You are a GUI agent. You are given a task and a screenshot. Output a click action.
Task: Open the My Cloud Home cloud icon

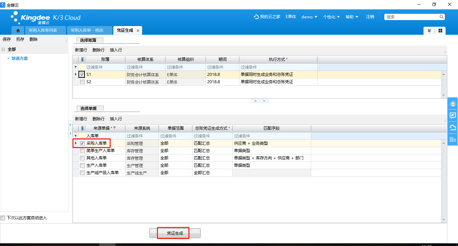pos(256,17)
